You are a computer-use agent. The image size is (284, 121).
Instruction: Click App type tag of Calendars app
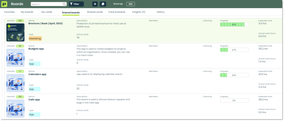(34, 89)
